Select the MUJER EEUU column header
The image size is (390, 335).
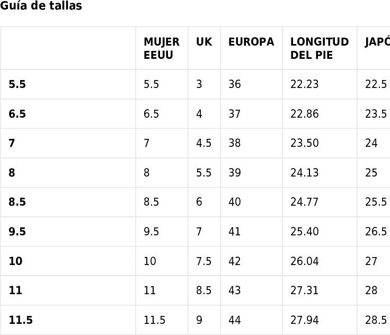coord(162,48)
